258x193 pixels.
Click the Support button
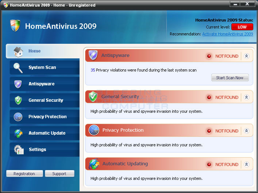pyautogui.click(x=59, y=174)
